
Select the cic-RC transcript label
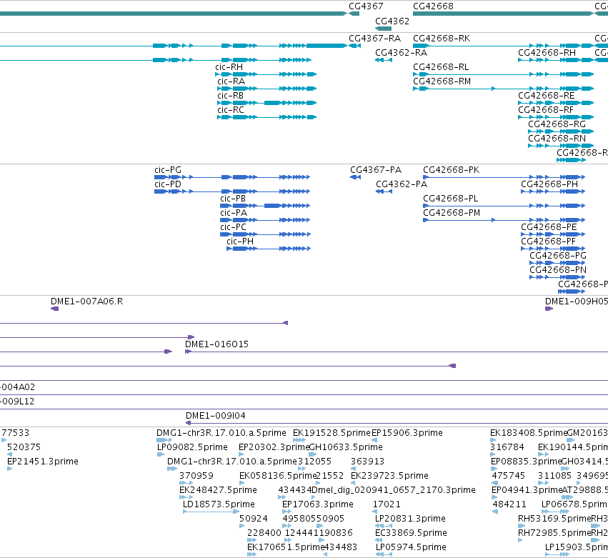(231, 110)
